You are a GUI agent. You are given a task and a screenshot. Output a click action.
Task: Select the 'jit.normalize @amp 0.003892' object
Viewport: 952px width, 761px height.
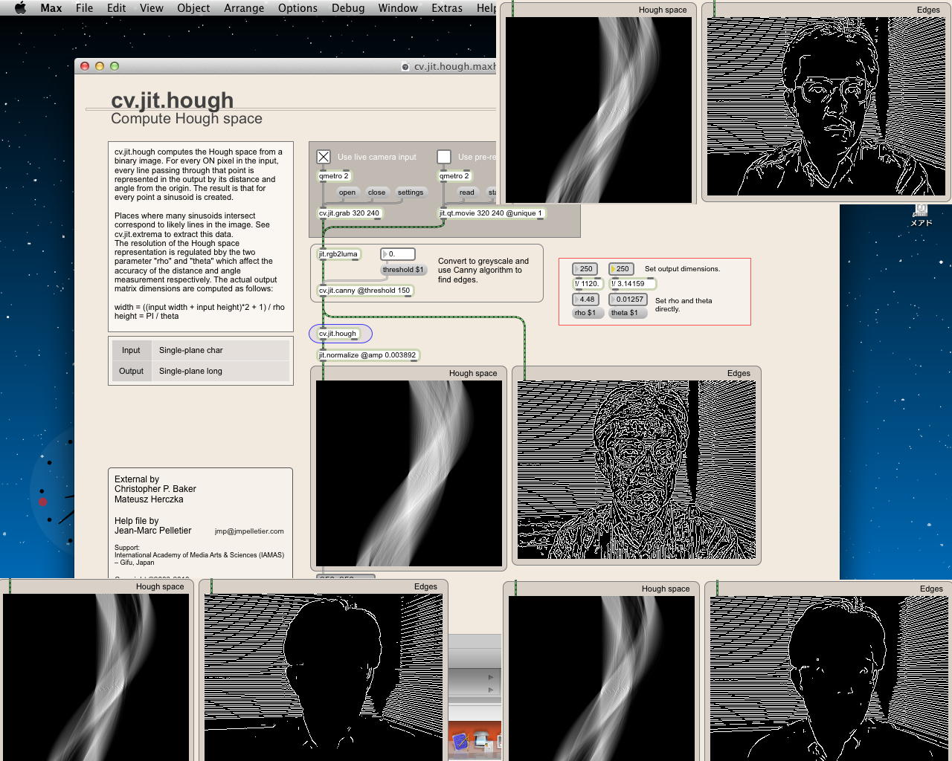[367, 355]
